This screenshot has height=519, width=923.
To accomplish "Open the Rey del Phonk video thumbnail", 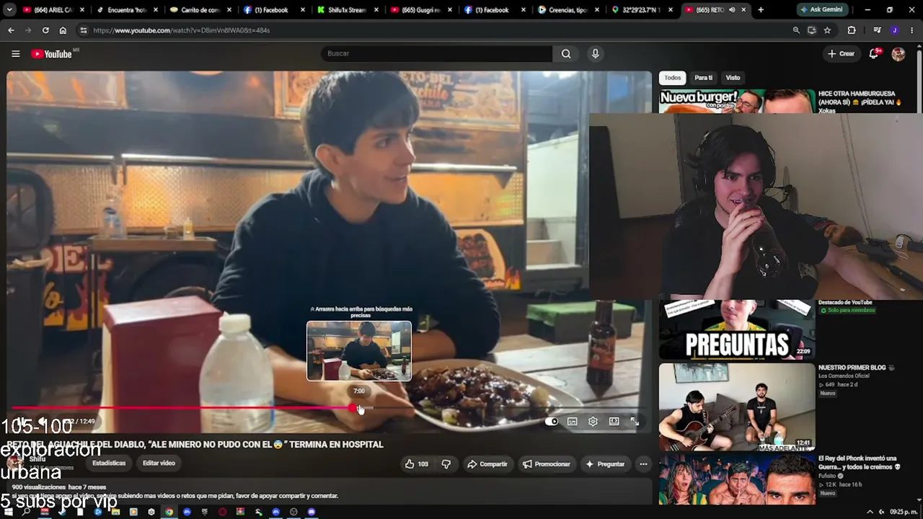I will (x=737, y=479).
